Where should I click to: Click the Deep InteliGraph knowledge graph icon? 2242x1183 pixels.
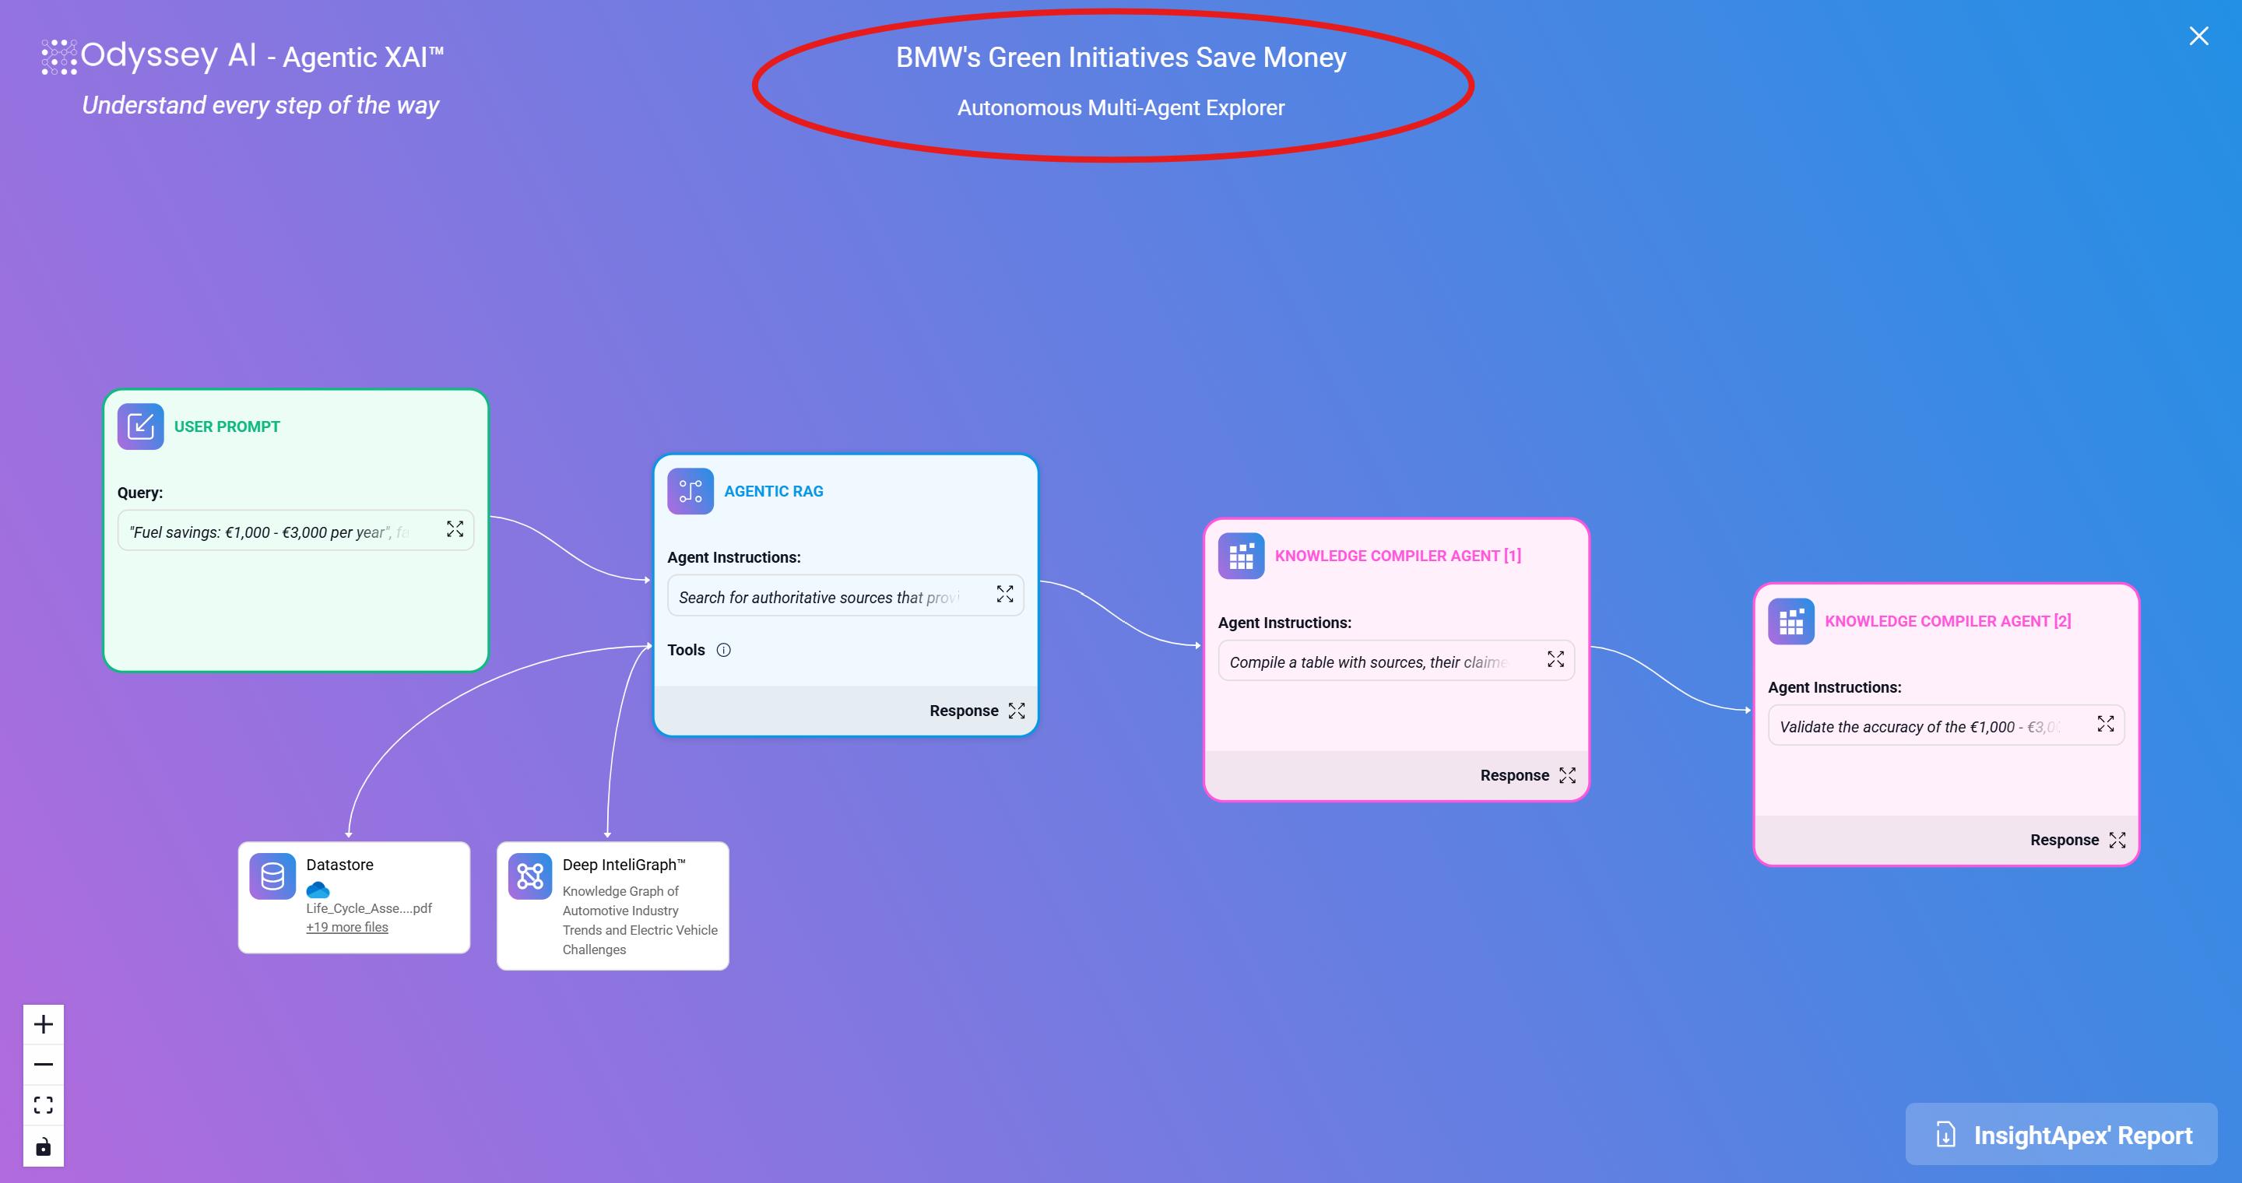[530, 876]
